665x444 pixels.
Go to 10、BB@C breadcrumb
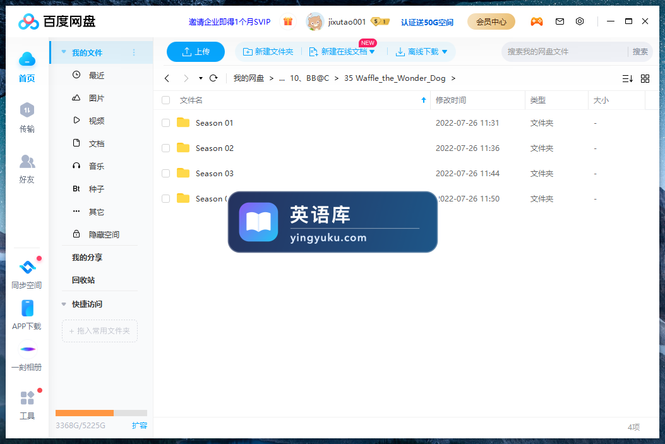[309, 78]
